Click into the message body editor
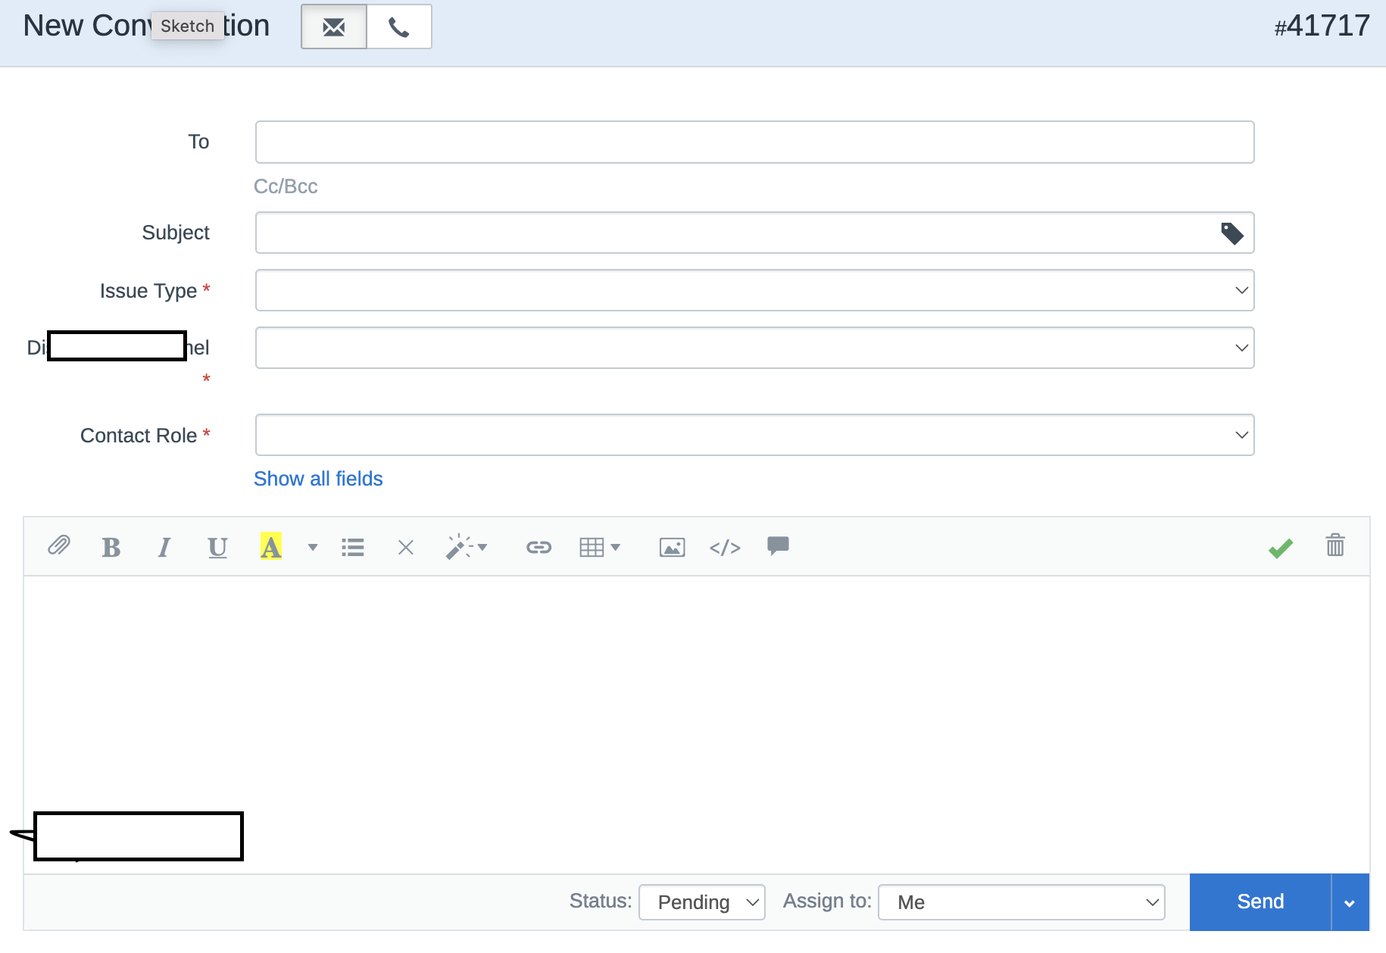This screenshot has width=1386, height=953. coord(696,723)
